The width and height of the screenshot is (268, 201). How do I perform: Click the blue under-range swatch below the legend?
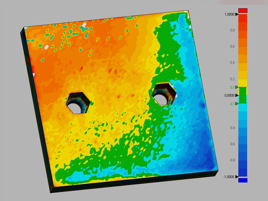(x=243, y=180)
